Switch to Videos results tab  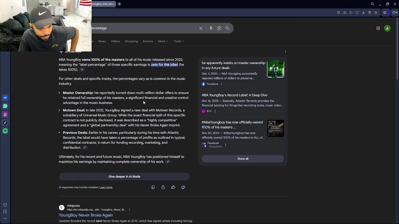click(115, 41)
